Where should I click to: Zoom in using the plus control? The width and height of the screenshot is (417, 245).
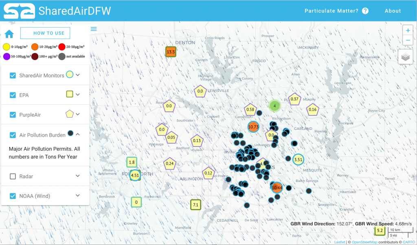[x=408, y=30]
